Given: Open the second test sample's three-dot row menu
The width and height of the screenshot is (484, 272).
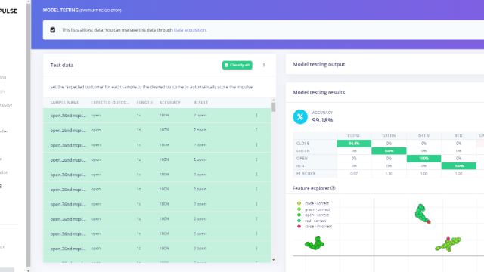Looking at the screenshot, I should (256, 130).
